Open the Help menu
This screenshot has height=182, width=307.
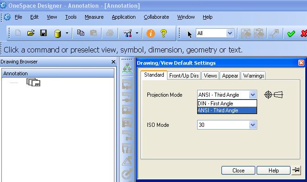point(208,17)
